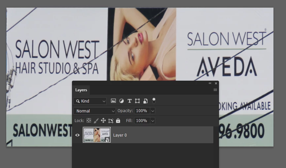Image resolution: width=286 pixels, height=168 pixels.
Task: Open the Normal blend mode dropdown
Action: click(95, 111)
